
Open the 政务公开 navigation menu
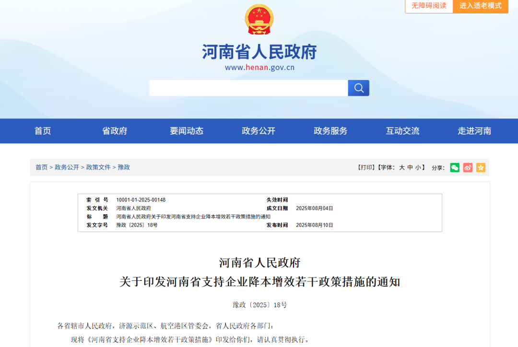tap(258, 131)
